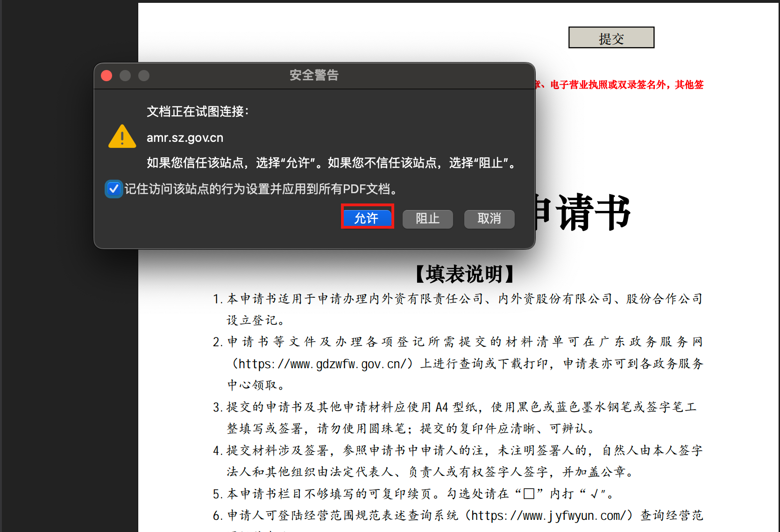Click the 安全警告 dialog title
This screenshot has width=780, height=532.
[314, 75]
